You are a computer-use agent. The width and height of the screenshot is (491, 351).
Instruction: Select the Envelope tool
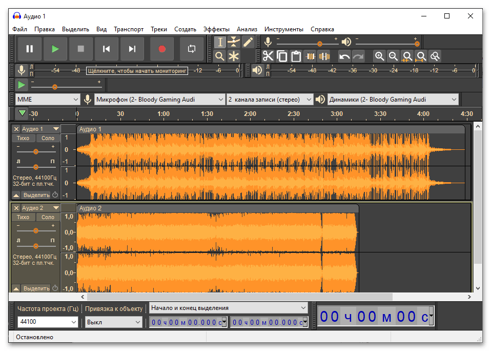[x=234, y=42]
